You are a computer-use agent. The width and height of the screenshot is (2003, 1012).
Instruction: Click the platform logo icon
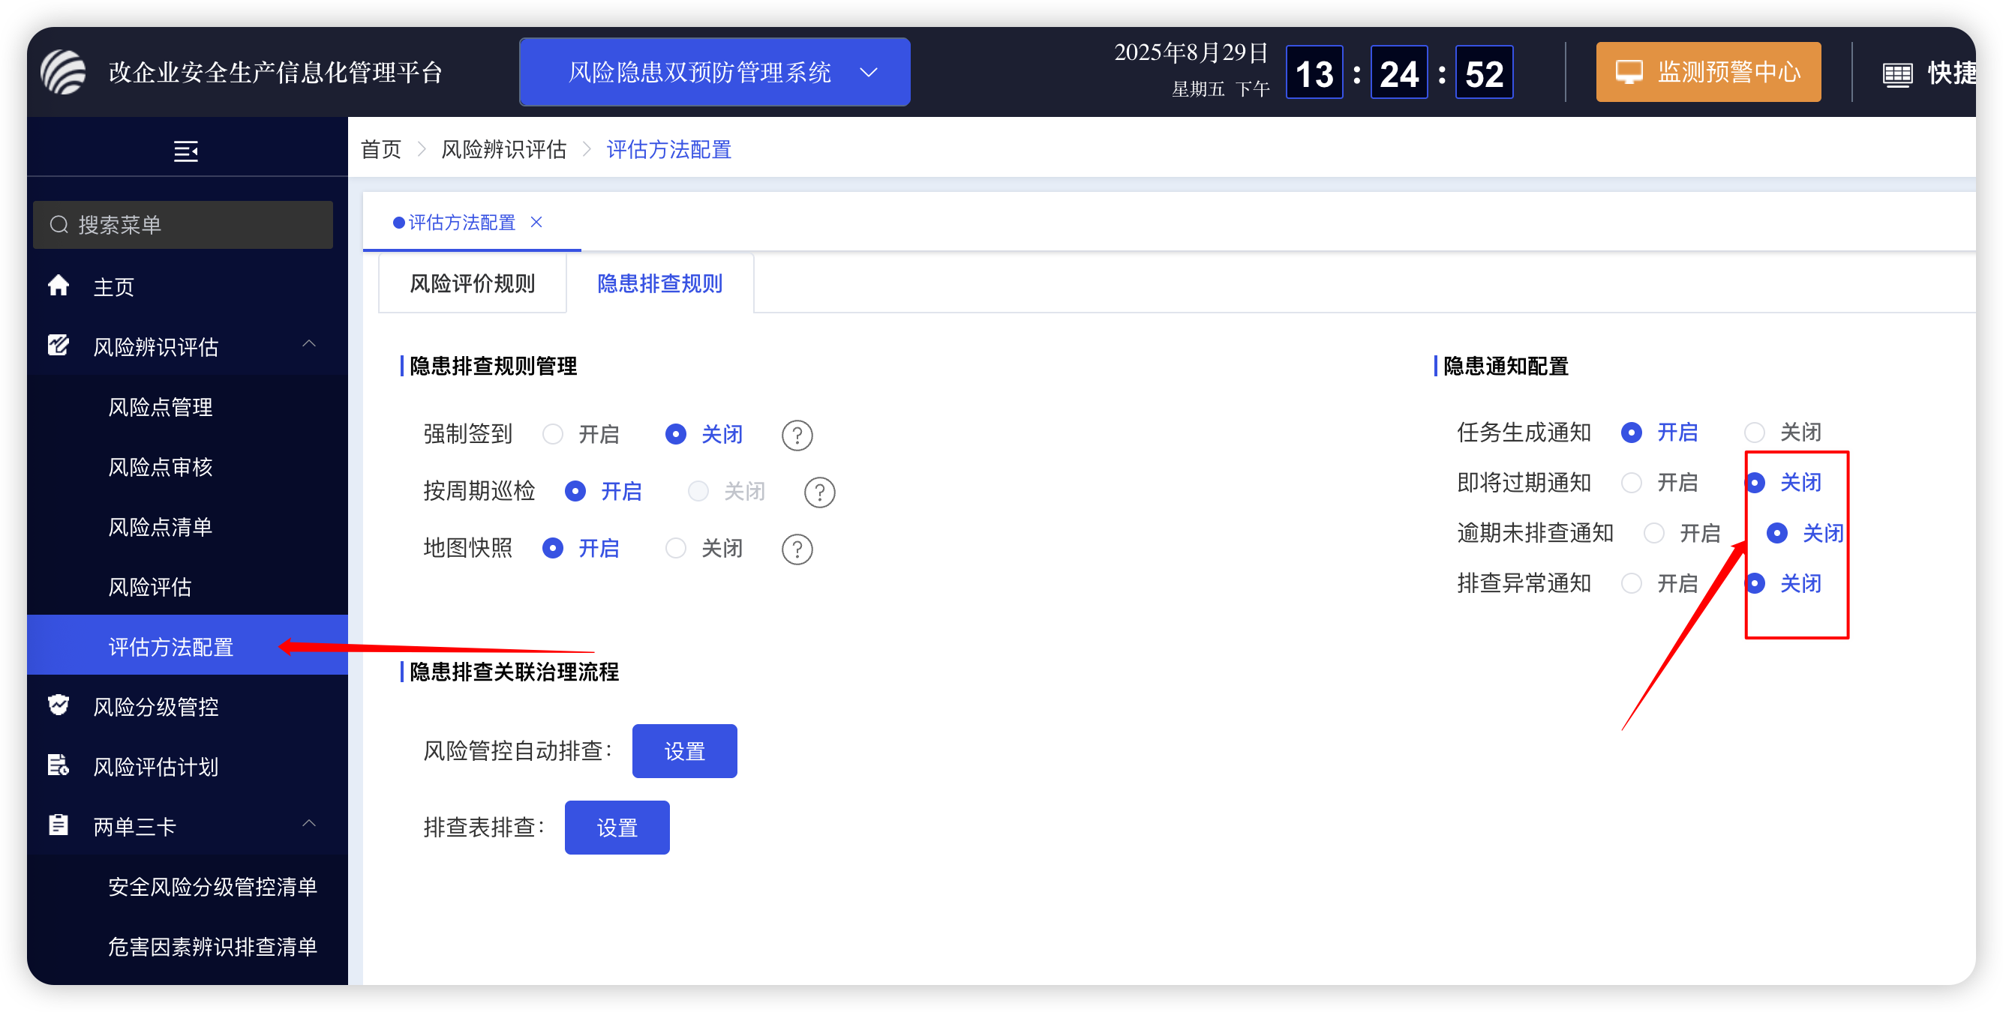63,72
